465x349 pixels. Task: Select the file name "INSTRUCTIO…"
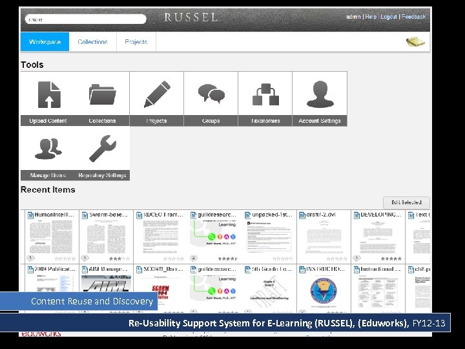pyautogui.click(x=325, y=269)
